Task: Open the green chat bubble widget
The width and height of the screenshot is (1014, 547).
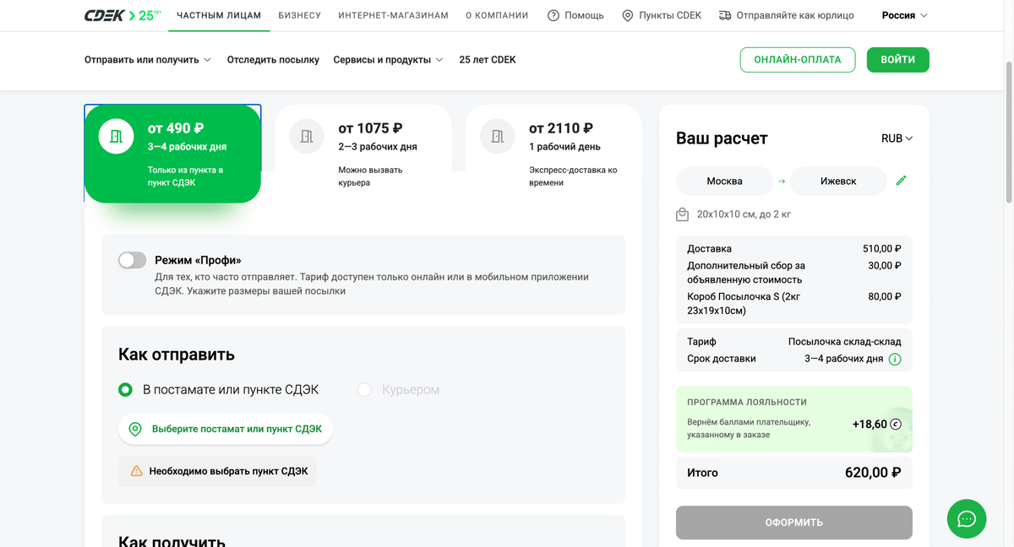Action: [967, 519]
